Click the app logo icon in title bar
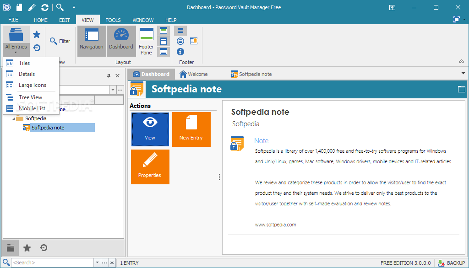This screenshot has width=469, height=268. tap(7, 7)
